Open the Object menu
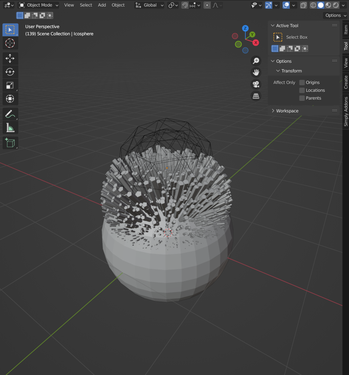 118,5
